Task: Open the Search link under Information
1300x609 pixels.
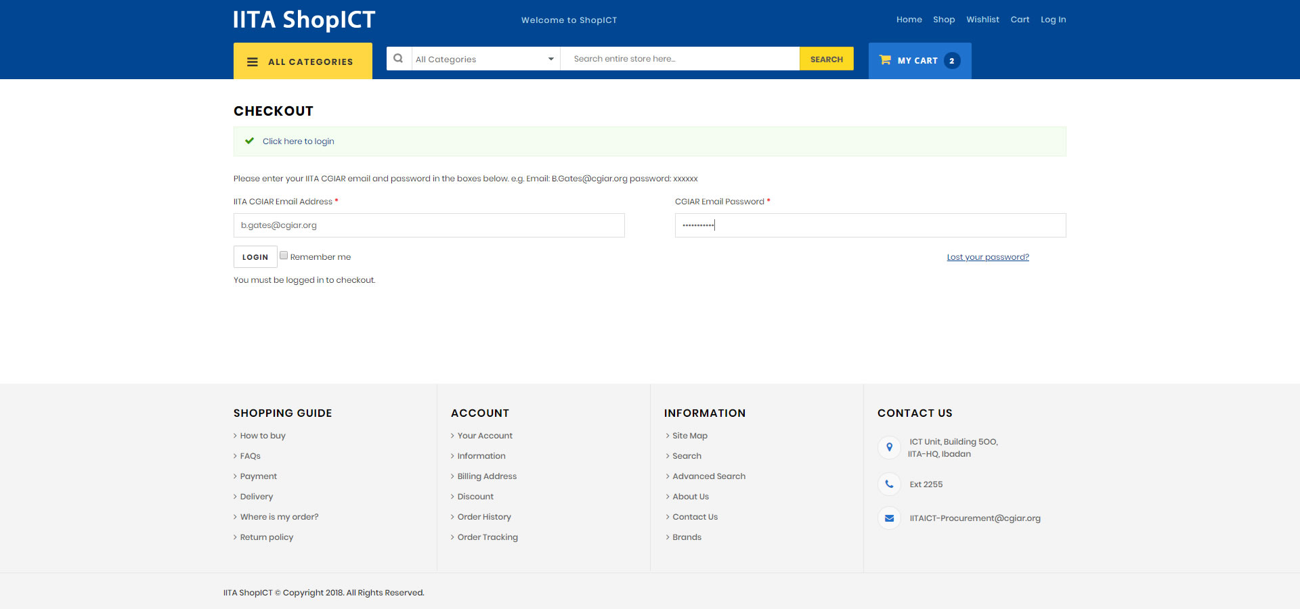Action: (687, 456)
